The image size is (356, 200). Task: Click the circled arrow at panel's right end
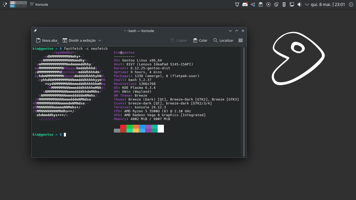(351, 4)
